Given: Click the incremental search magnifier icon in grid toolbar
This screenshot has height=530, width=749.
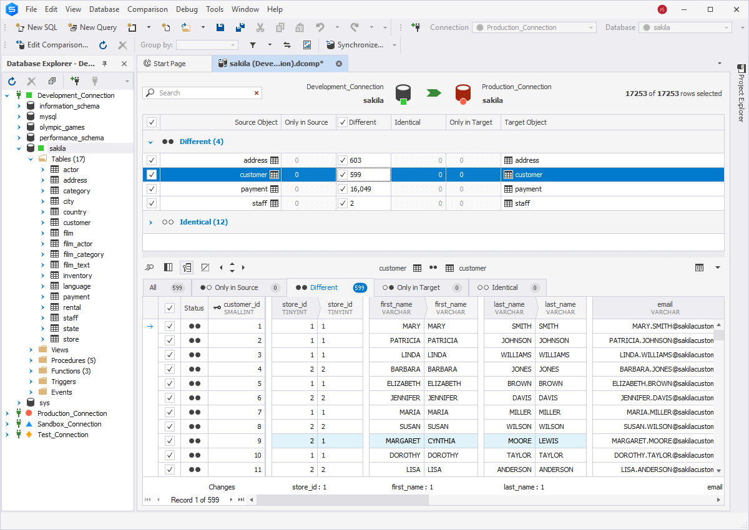Looking at the screenshot, I should coord(149,267).
